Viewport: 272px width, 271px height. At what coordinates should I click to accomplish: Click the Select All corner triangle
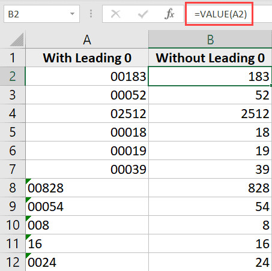(x=17, y=40)
